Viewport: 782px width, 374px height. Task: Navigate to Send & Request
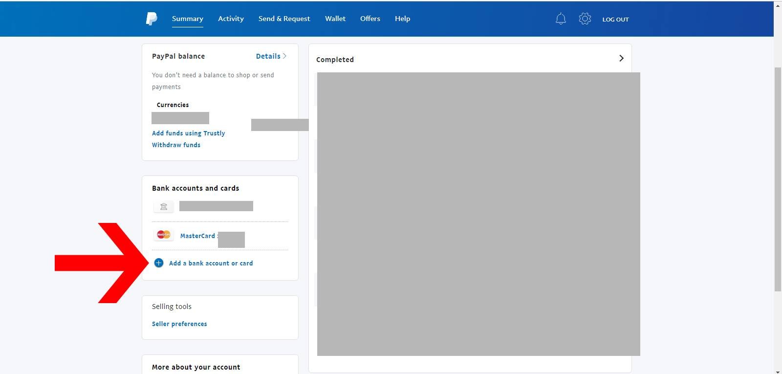tap(284, 19)
